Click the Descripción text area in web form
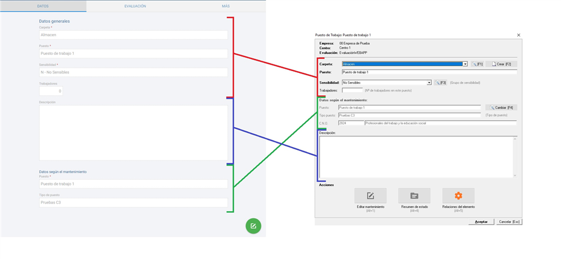Viewport: 561px width, 259px height. pos(133,133)
